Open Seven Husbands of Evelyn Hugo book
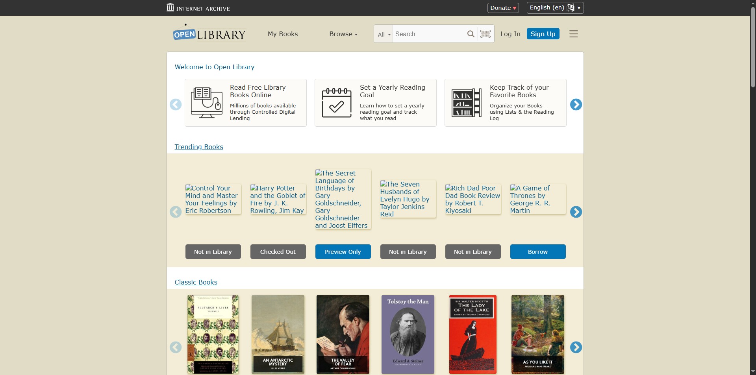The image size is (756, 375). (x=408, y=199)
